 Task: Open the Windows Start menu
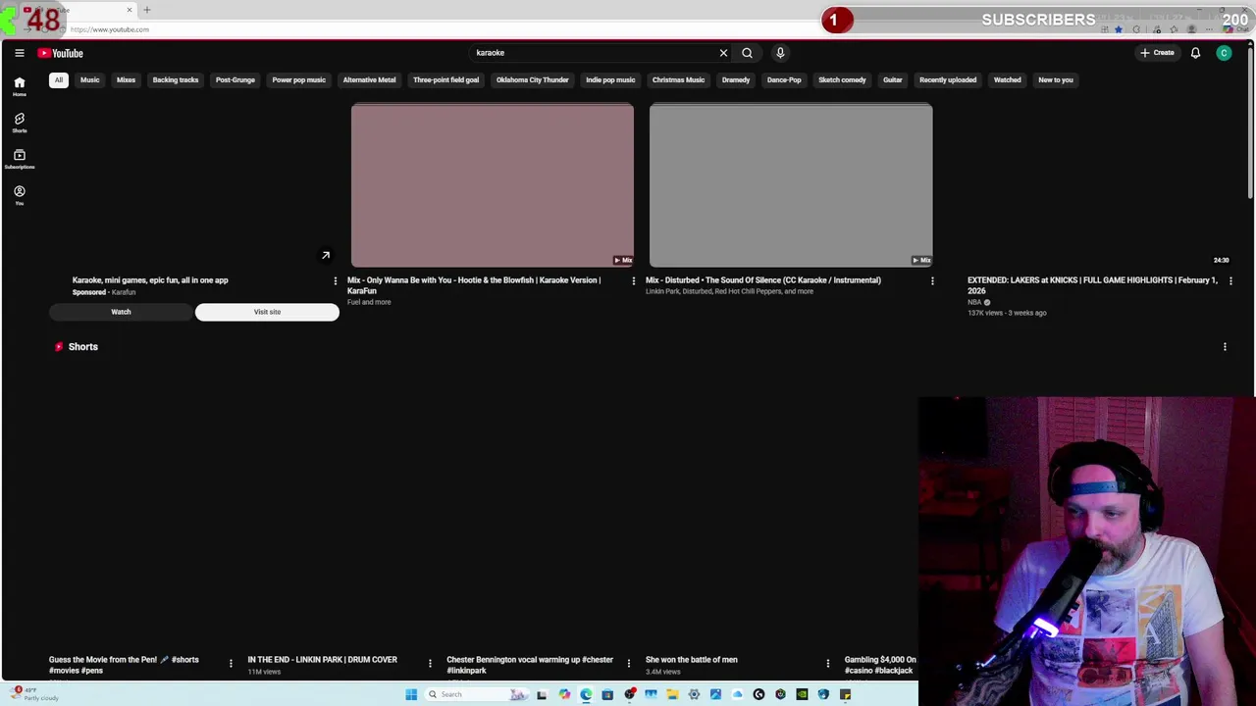(x=411, y=694)
